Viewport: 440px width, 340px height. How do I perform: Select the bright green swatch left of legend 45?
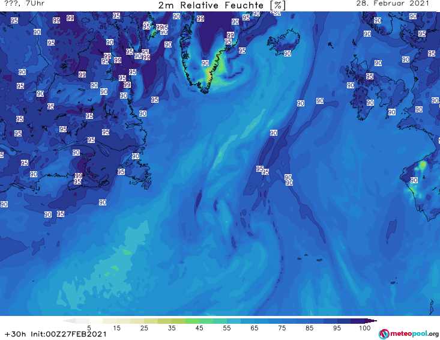tap(192, 321)
